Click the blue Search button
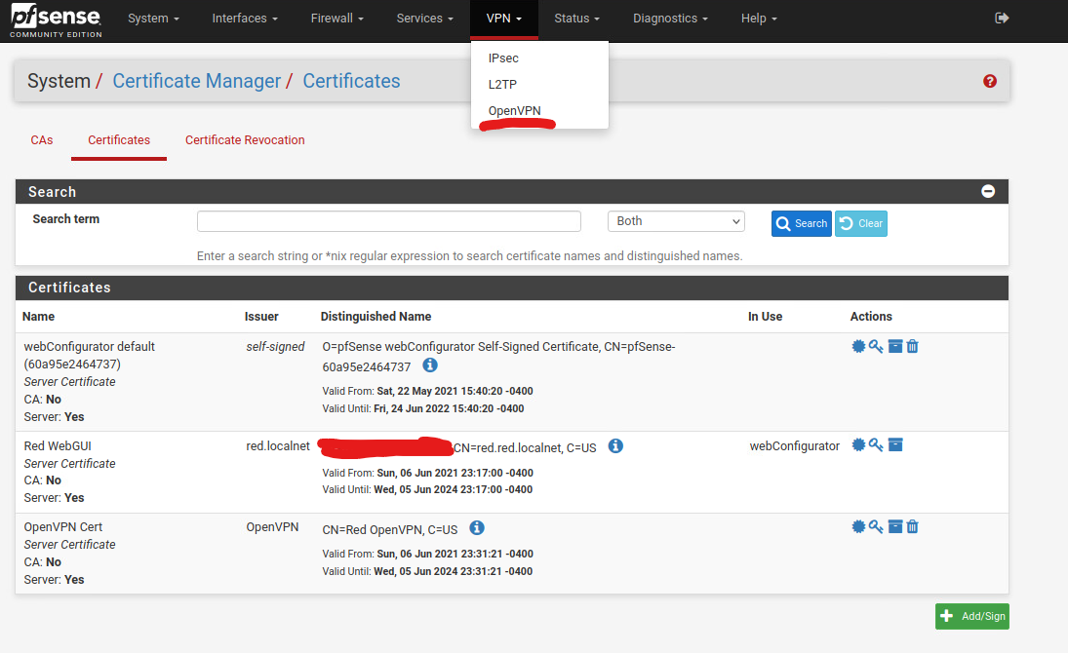This screenshot has height=653, width=1068. tap(801, 223)
